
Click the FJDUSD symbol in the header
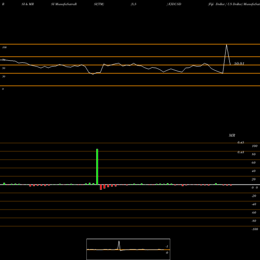pos(175,4)
